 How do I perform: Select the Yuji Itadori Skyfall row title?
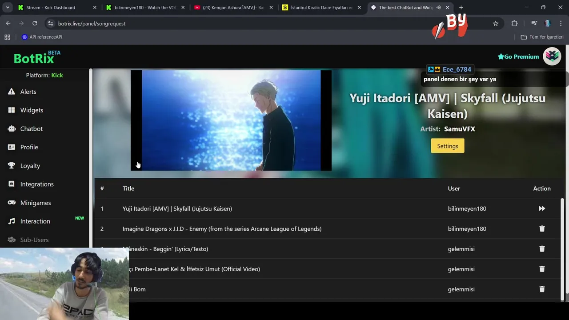pyautogui.click(x=177, y=208)
